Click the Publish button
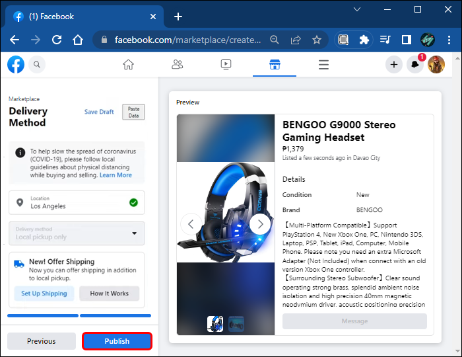This screenshot has width=462, height=357. click(117, 341)
